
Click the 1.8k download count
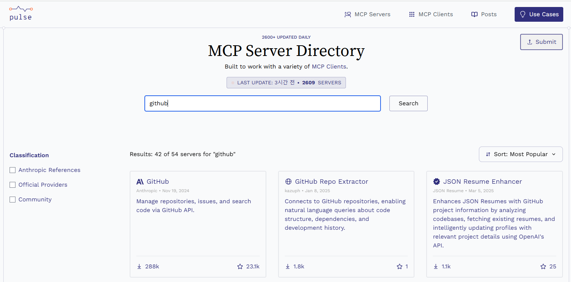tap(299, 267)
